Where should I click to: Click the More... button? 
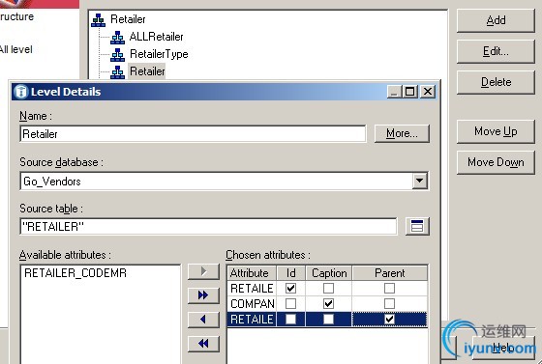[x=402, y=133]
